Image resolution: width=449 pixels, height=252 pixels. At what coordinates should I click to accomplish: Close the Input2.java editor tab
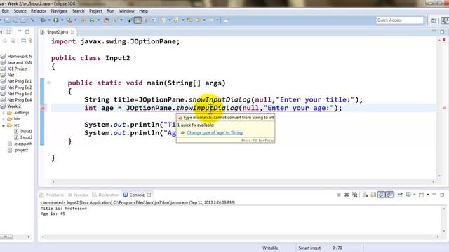click(73, 32)
